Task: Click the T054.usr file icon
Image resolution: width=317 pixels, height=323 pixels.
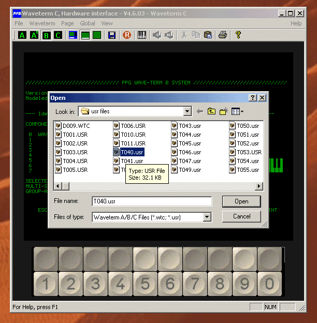Action: (232, 160)
